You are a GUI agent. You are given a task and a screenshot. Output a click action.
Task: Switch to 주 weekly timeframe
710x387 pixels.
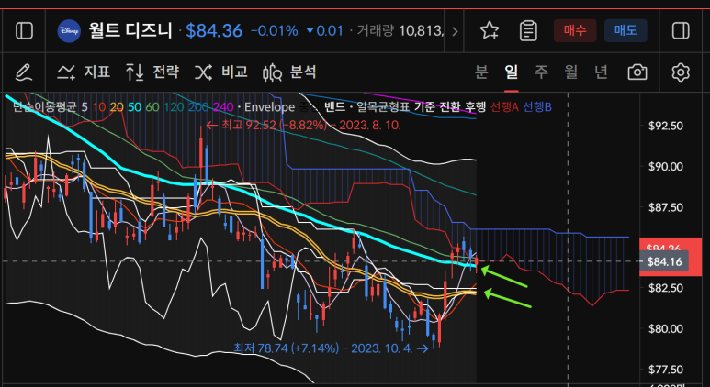pos(541,72)
